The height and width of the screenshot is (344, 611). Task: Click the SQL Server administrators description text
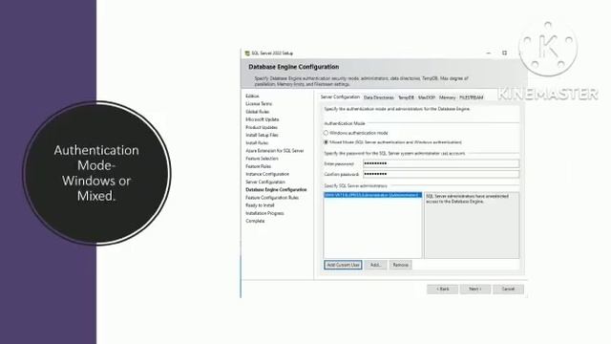(x=468, y=199)
